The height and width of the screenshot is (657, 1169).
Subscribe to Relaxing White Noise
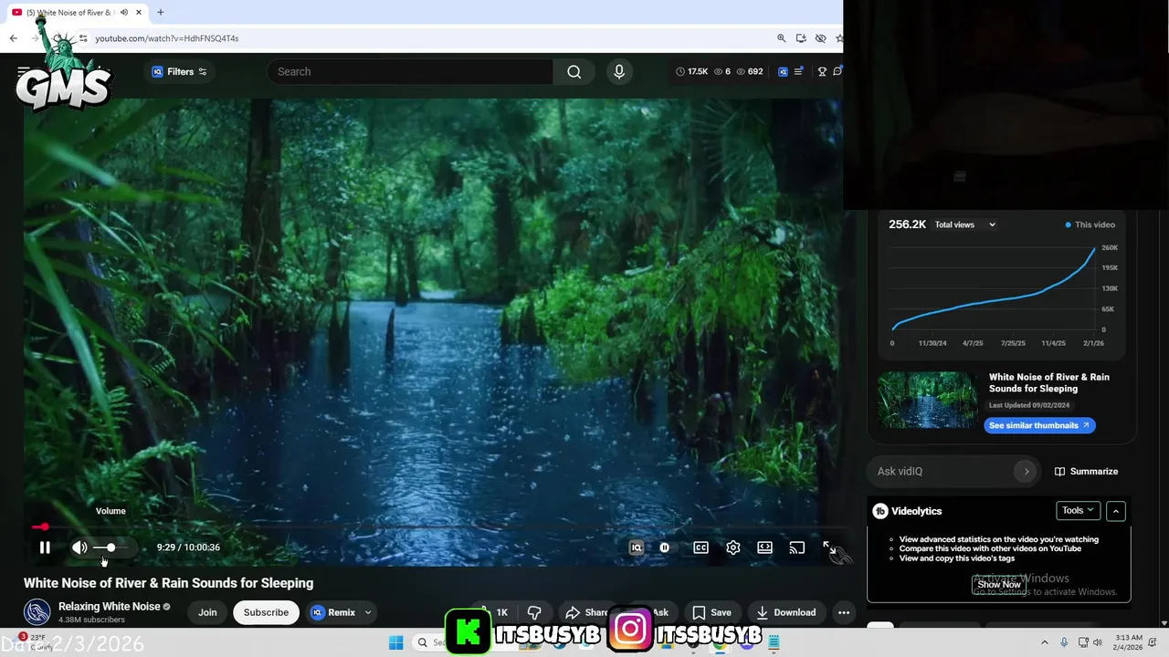point(266,612)
